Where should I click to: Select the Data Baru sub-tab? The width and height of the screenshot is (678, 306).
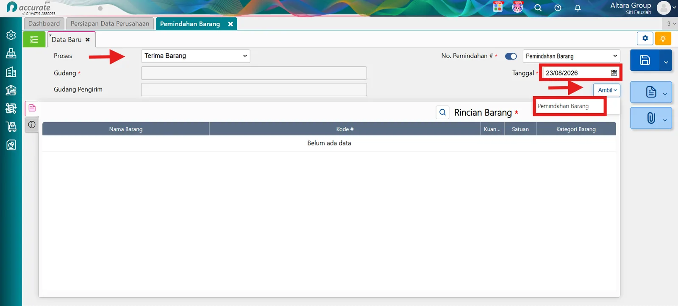(x=67, y=39)
